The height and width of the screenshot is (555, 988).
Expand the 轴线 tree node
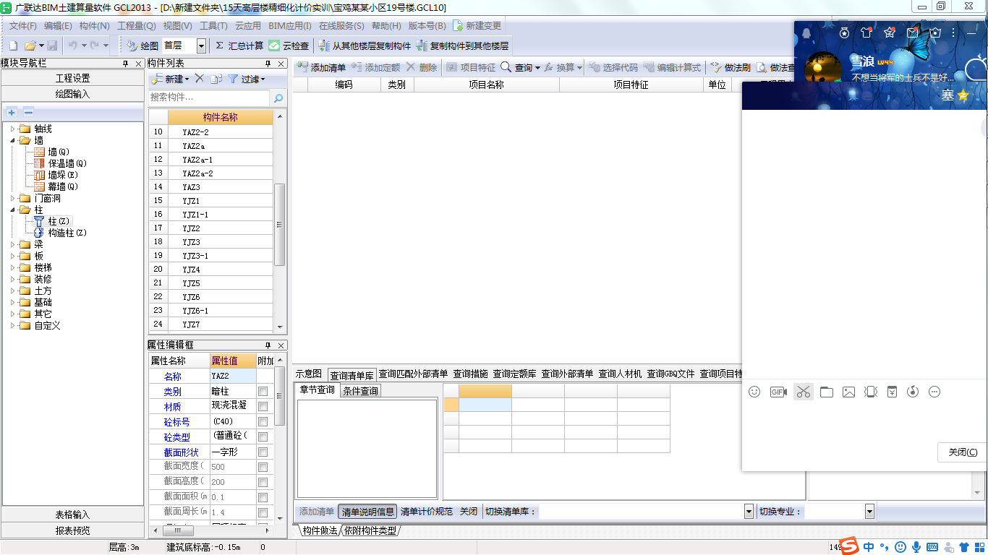pyautogui.click(x=12, y=129)
